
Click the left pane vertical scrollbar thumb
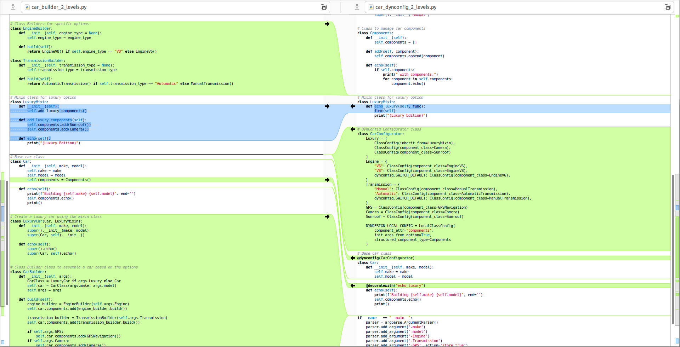pos(7,243)
